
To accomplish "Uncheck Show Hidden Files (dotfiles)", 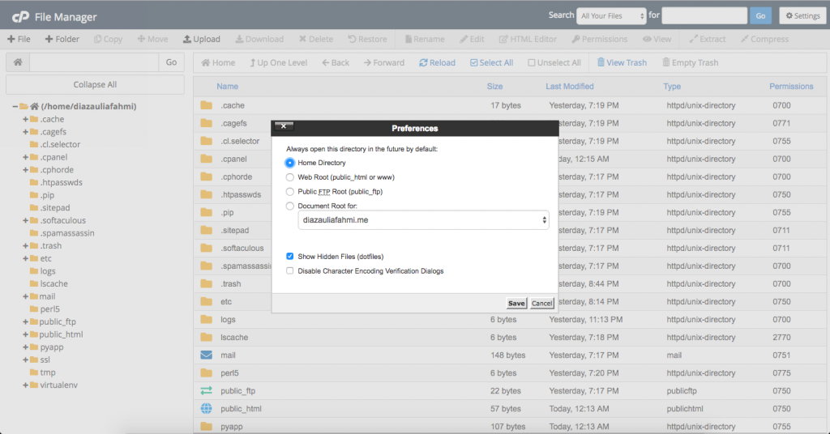I will (290, 257).
